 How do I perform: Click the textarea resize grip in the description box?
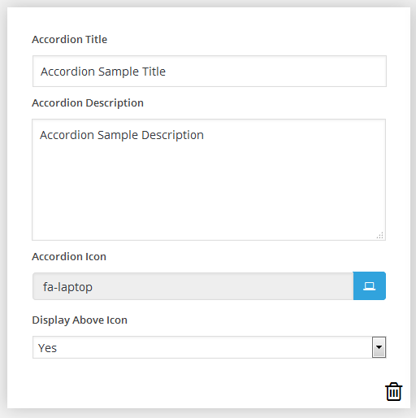(x=380, y=235)
